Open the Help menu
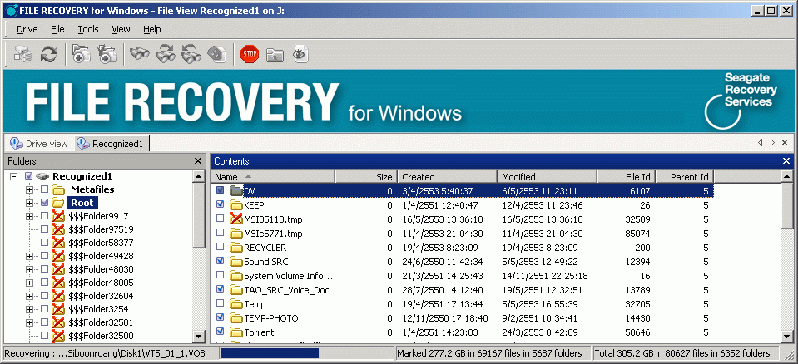Viewport: 798px width, 364px height. [x=151, y=29]
